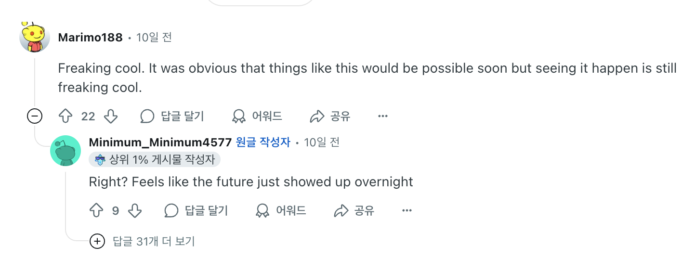Click Marimo188's avatar image
The image size is (682, 259).
tap(35, 37)
